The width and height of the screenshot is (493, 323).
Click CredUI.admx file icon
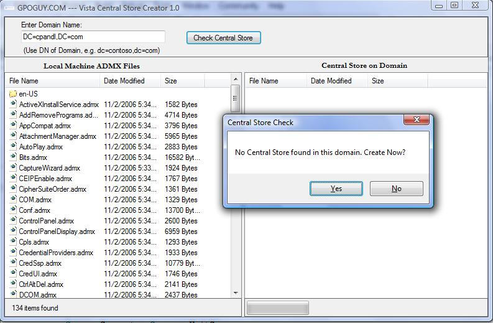pos(13,273)
